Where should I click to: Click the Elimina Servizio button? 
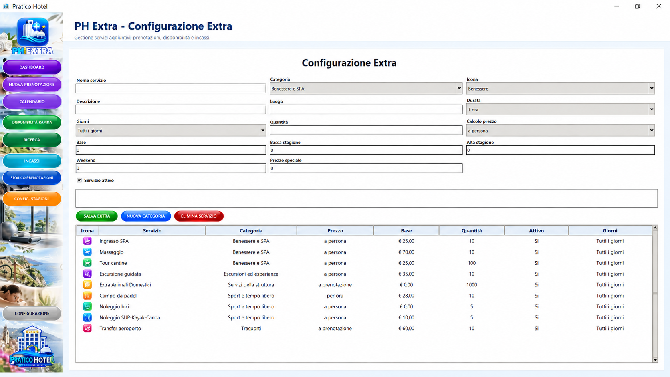(x=199, y=216)
